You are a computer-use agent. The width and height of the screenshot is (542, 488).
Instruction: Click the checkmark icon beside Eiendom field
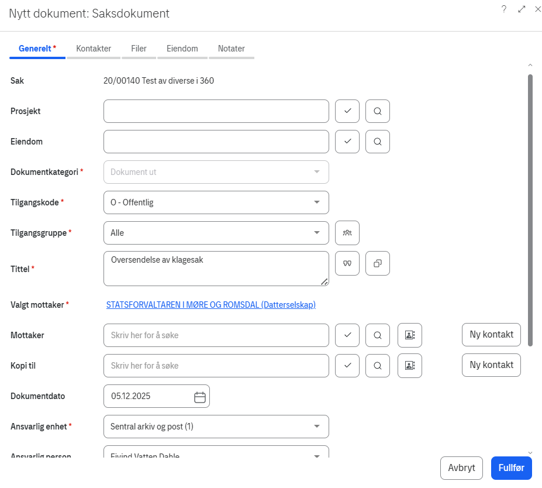347,142
